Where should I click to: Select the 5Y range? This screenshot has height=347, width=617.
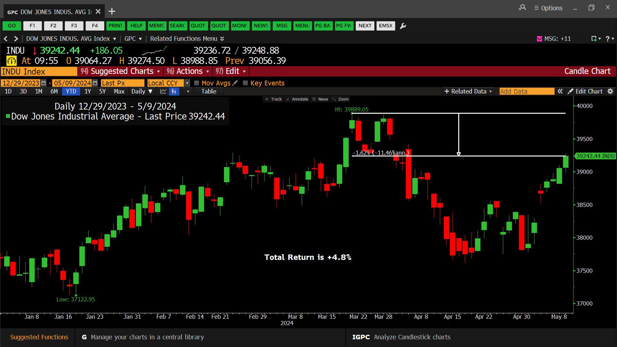coord(103,92)
